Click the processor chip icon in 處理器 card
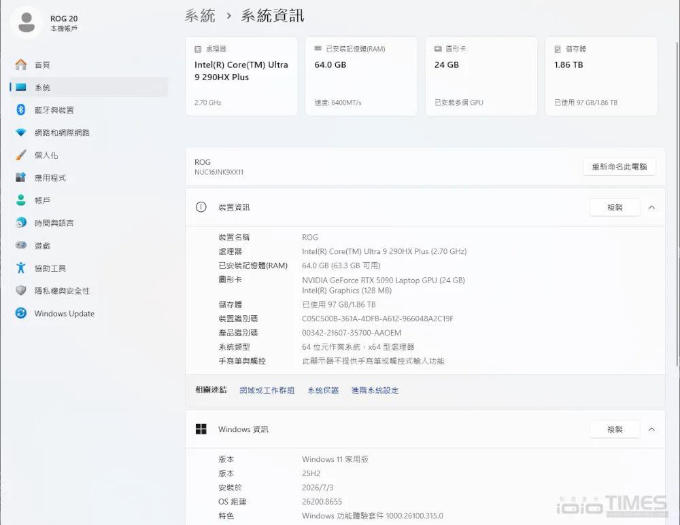 (x=198, y=49)
